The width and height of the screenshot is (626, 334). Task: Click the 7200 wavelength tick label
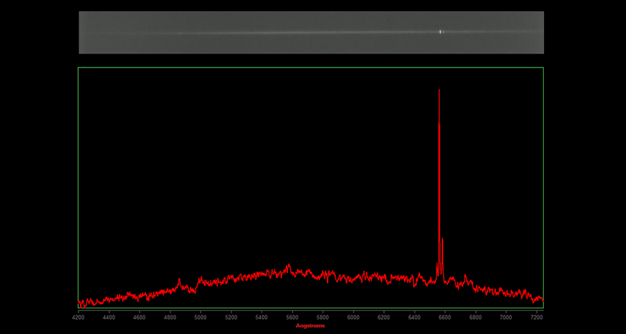click(536, 317)
